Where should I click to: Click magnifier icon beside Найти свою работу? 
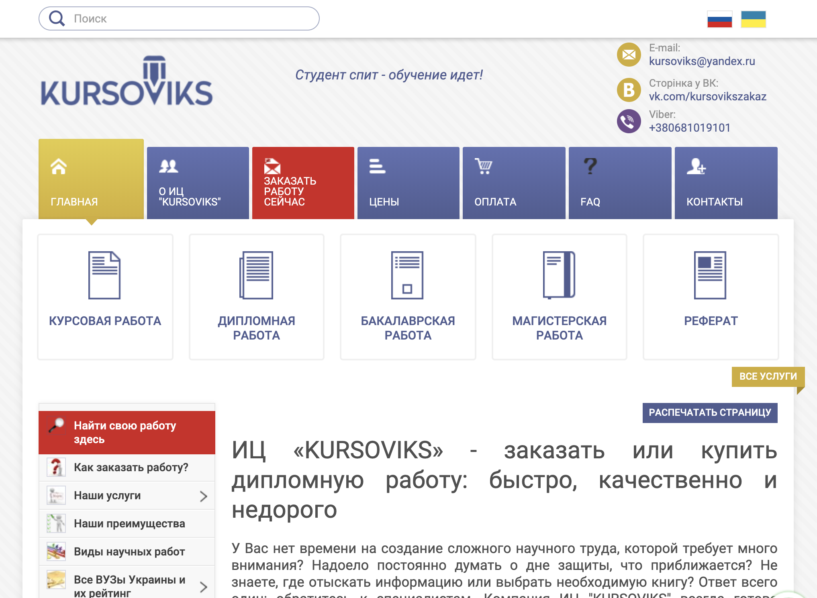coord(57,425)
